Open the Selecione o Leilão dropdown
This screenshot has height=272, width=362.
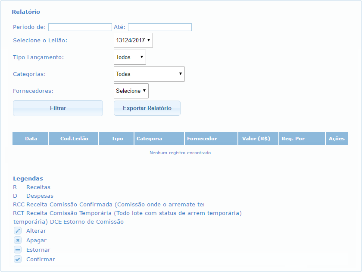133,40
